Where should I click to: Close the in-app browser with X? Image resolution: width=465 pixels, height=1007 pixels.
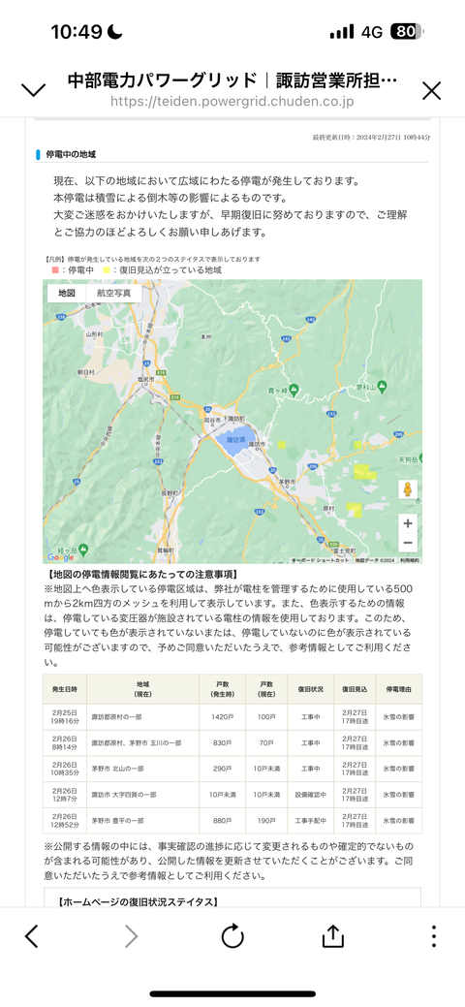pos(432,90)
